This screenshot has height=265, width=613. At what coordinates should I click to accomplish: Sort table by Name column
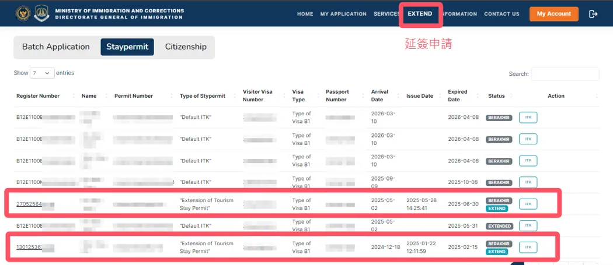89,96
